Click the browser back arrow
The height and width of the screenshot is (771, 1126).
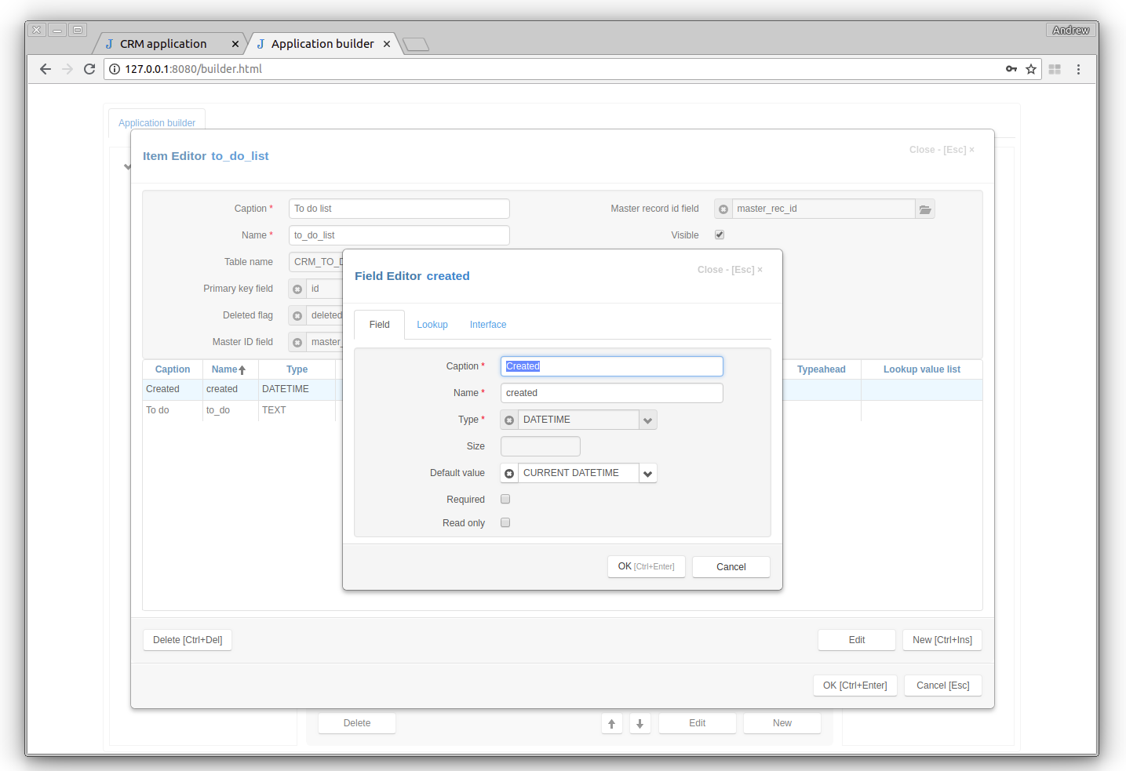pos(46,69)
